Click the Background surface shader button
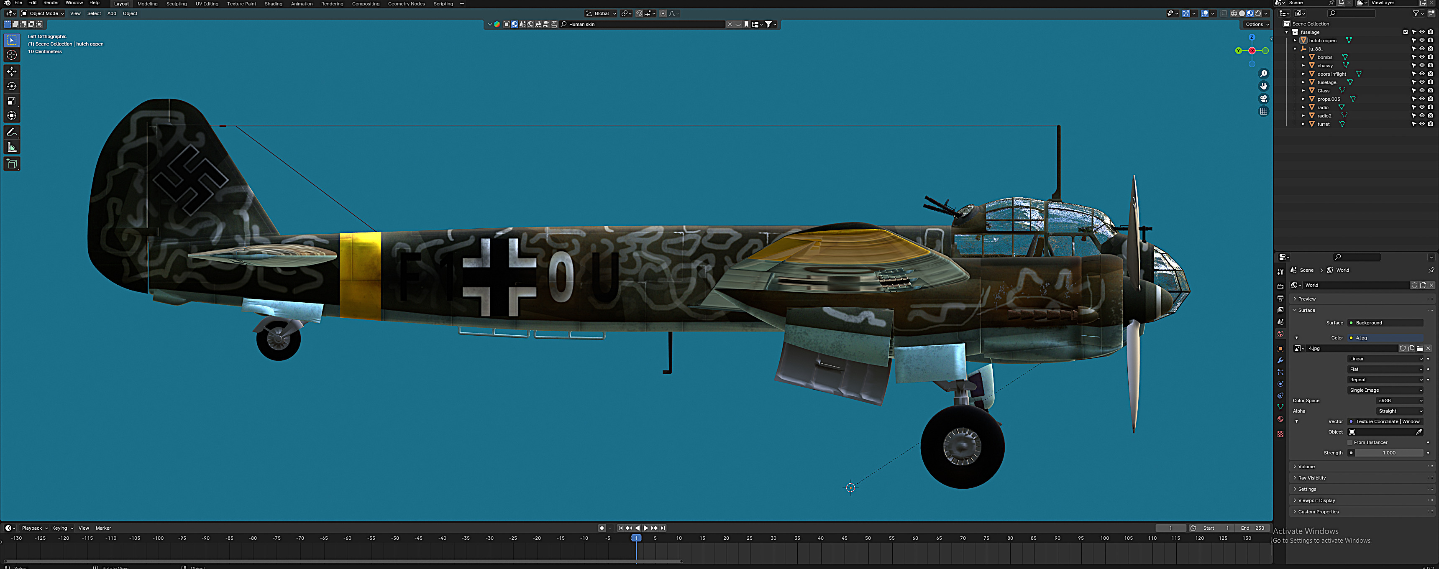 pos(1385,323)
